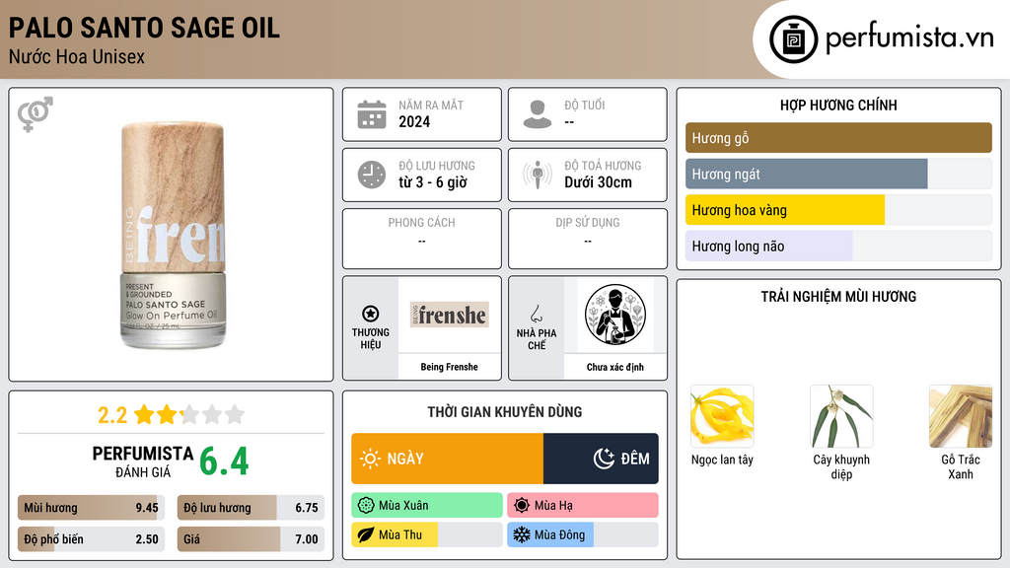Click the Hợp hương chính heading
The height and width of the screenshot is (568, 1010).
[x=838, y=105]
